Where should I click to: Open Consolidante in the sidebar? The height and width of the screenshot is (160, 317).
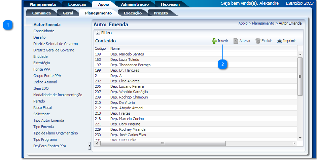(44, 31)
